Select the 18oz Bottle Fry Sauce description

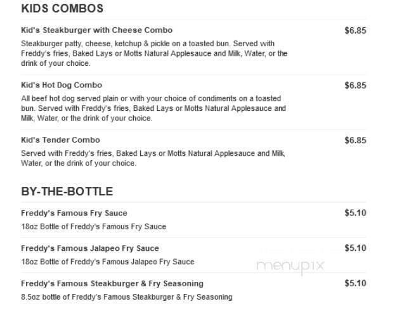pos(93,227)
